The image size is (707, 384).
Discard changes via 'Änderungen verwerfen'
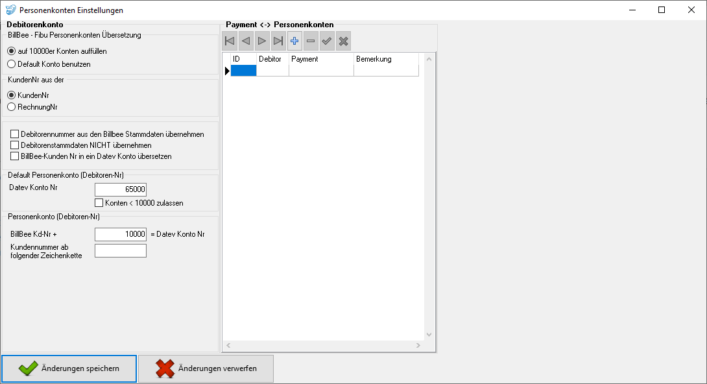pyautogui.click(x=206, y=368)
